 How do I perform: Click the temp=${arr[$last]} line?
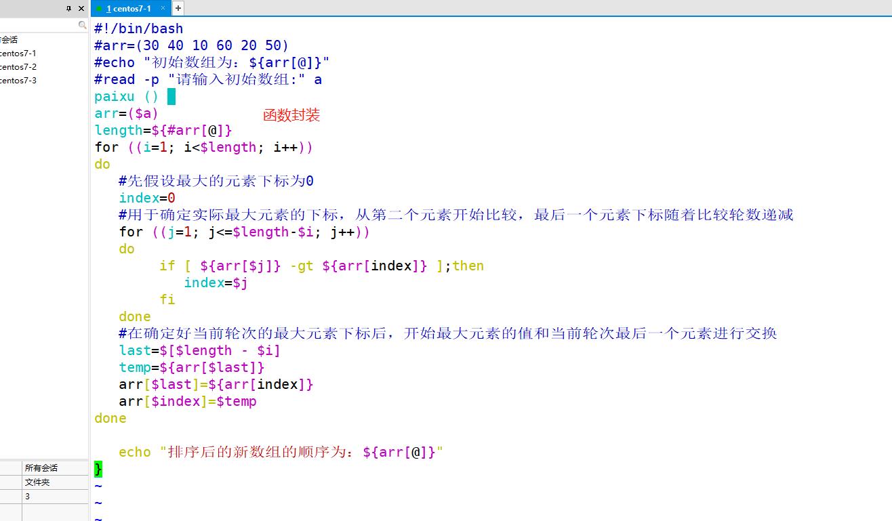(192, 367)
